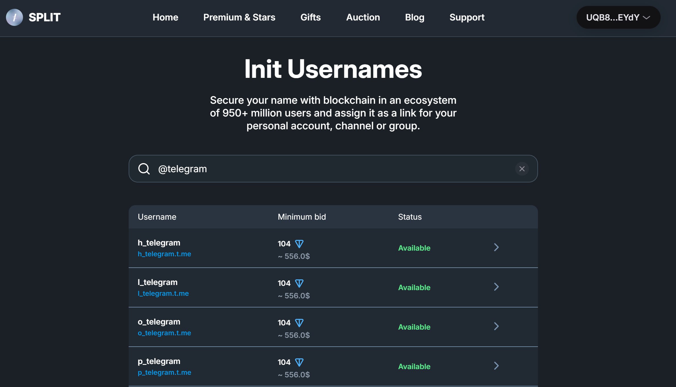The height and width of the screenshot is (387, 676).
Task: Click Available status for h_telegram
Action: 414,248
